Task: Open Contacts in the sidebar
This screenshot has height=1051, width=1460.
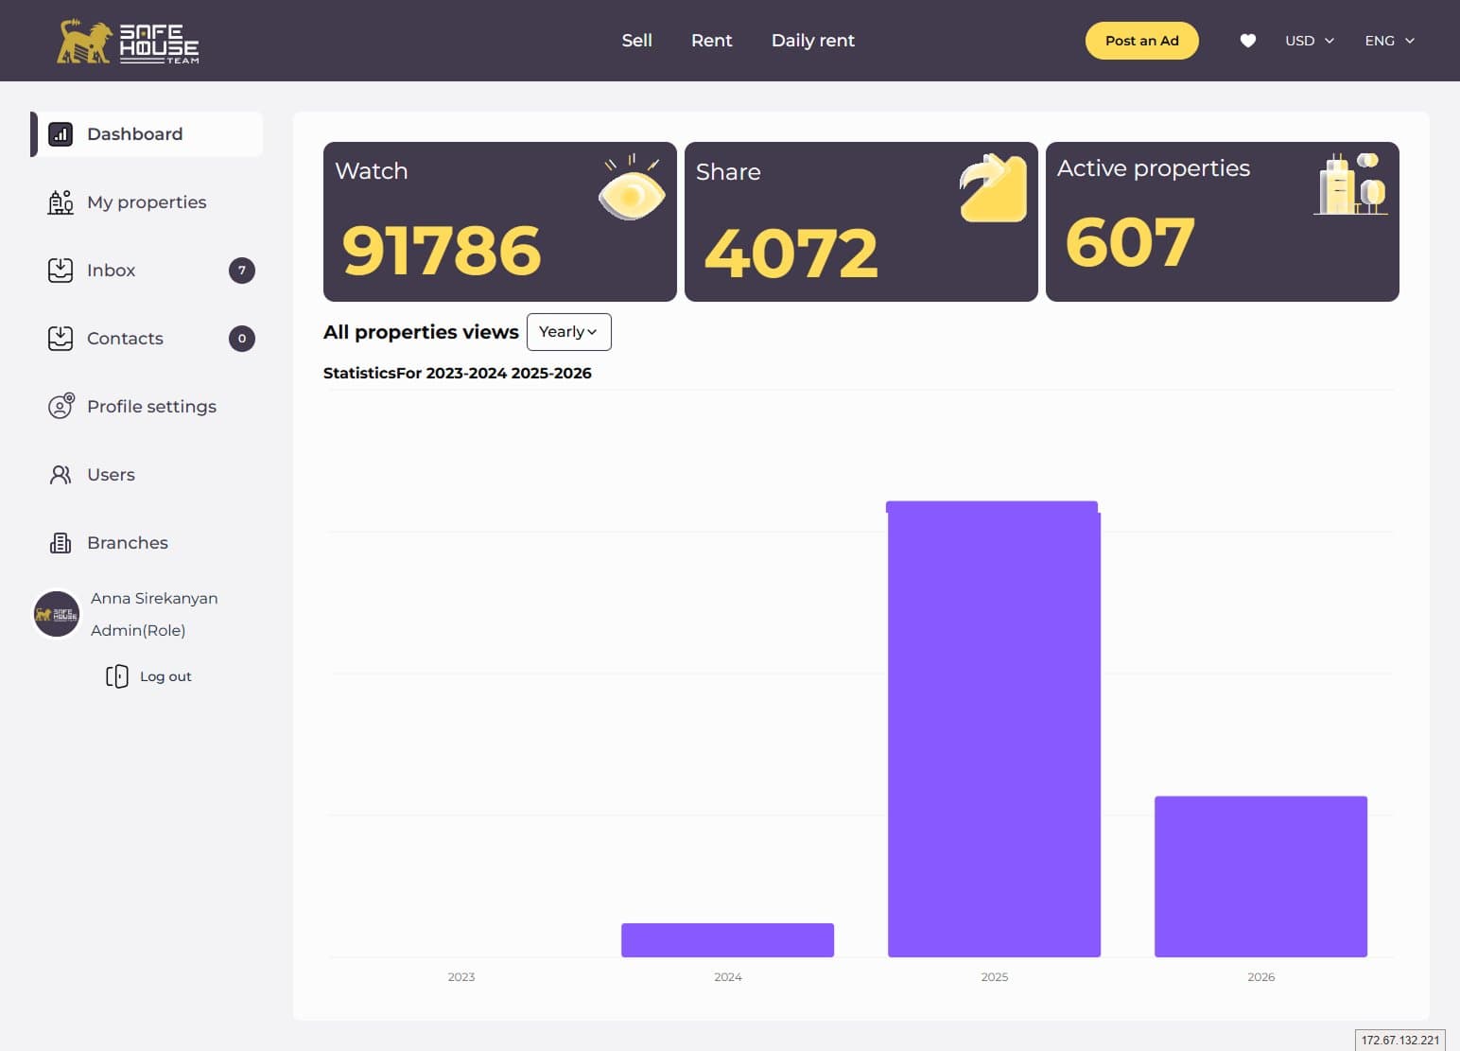Action: (x=147, y=339)
